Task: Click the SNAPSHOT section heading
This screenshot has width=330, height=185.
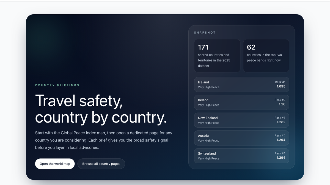Action: point(205,32)
